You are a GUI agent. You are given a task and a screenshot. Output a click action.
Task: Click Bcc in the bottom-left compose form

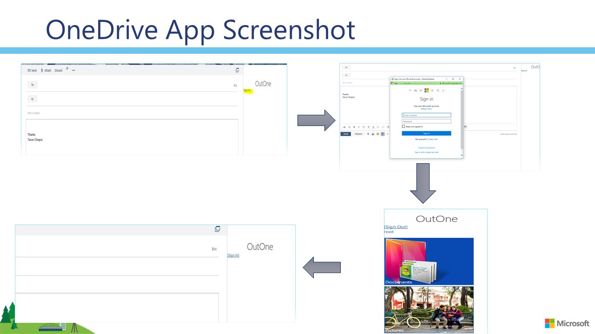click(x=214, y=249)
